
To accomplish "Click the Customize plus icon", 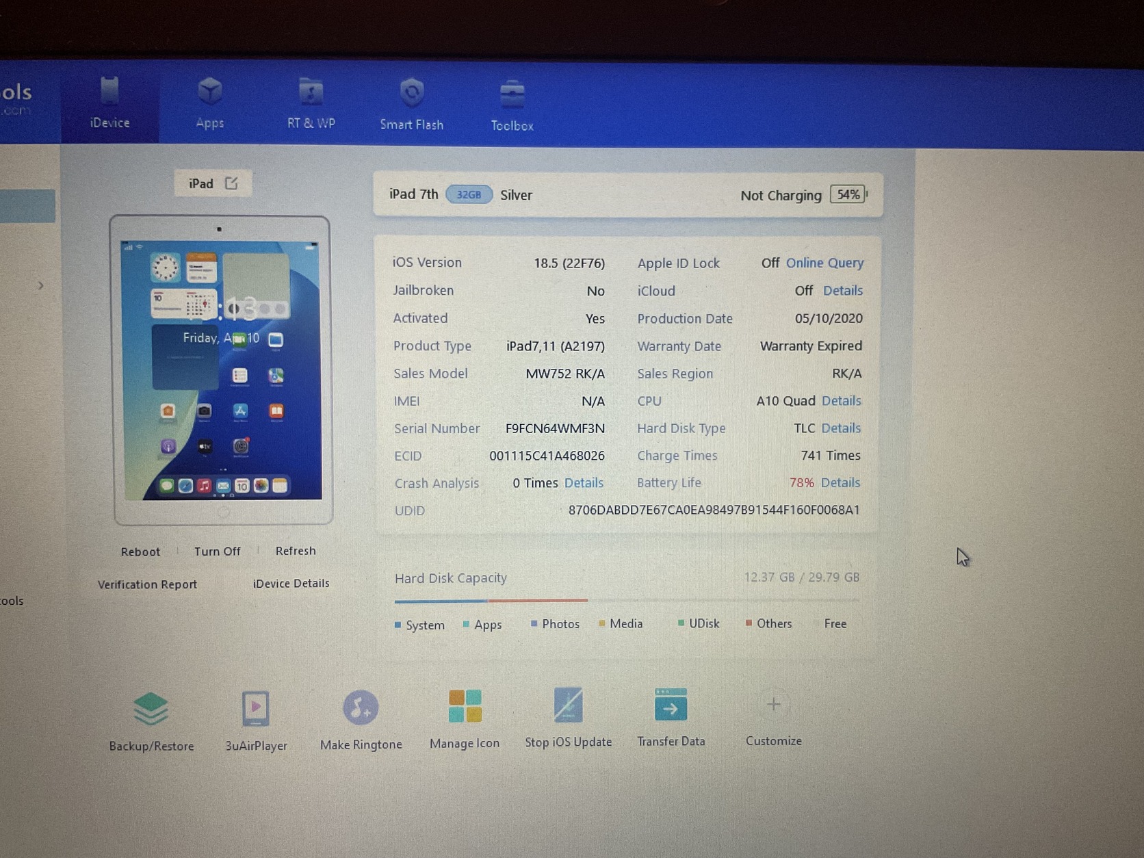I will pyautogui.click(x=773, y=704).
